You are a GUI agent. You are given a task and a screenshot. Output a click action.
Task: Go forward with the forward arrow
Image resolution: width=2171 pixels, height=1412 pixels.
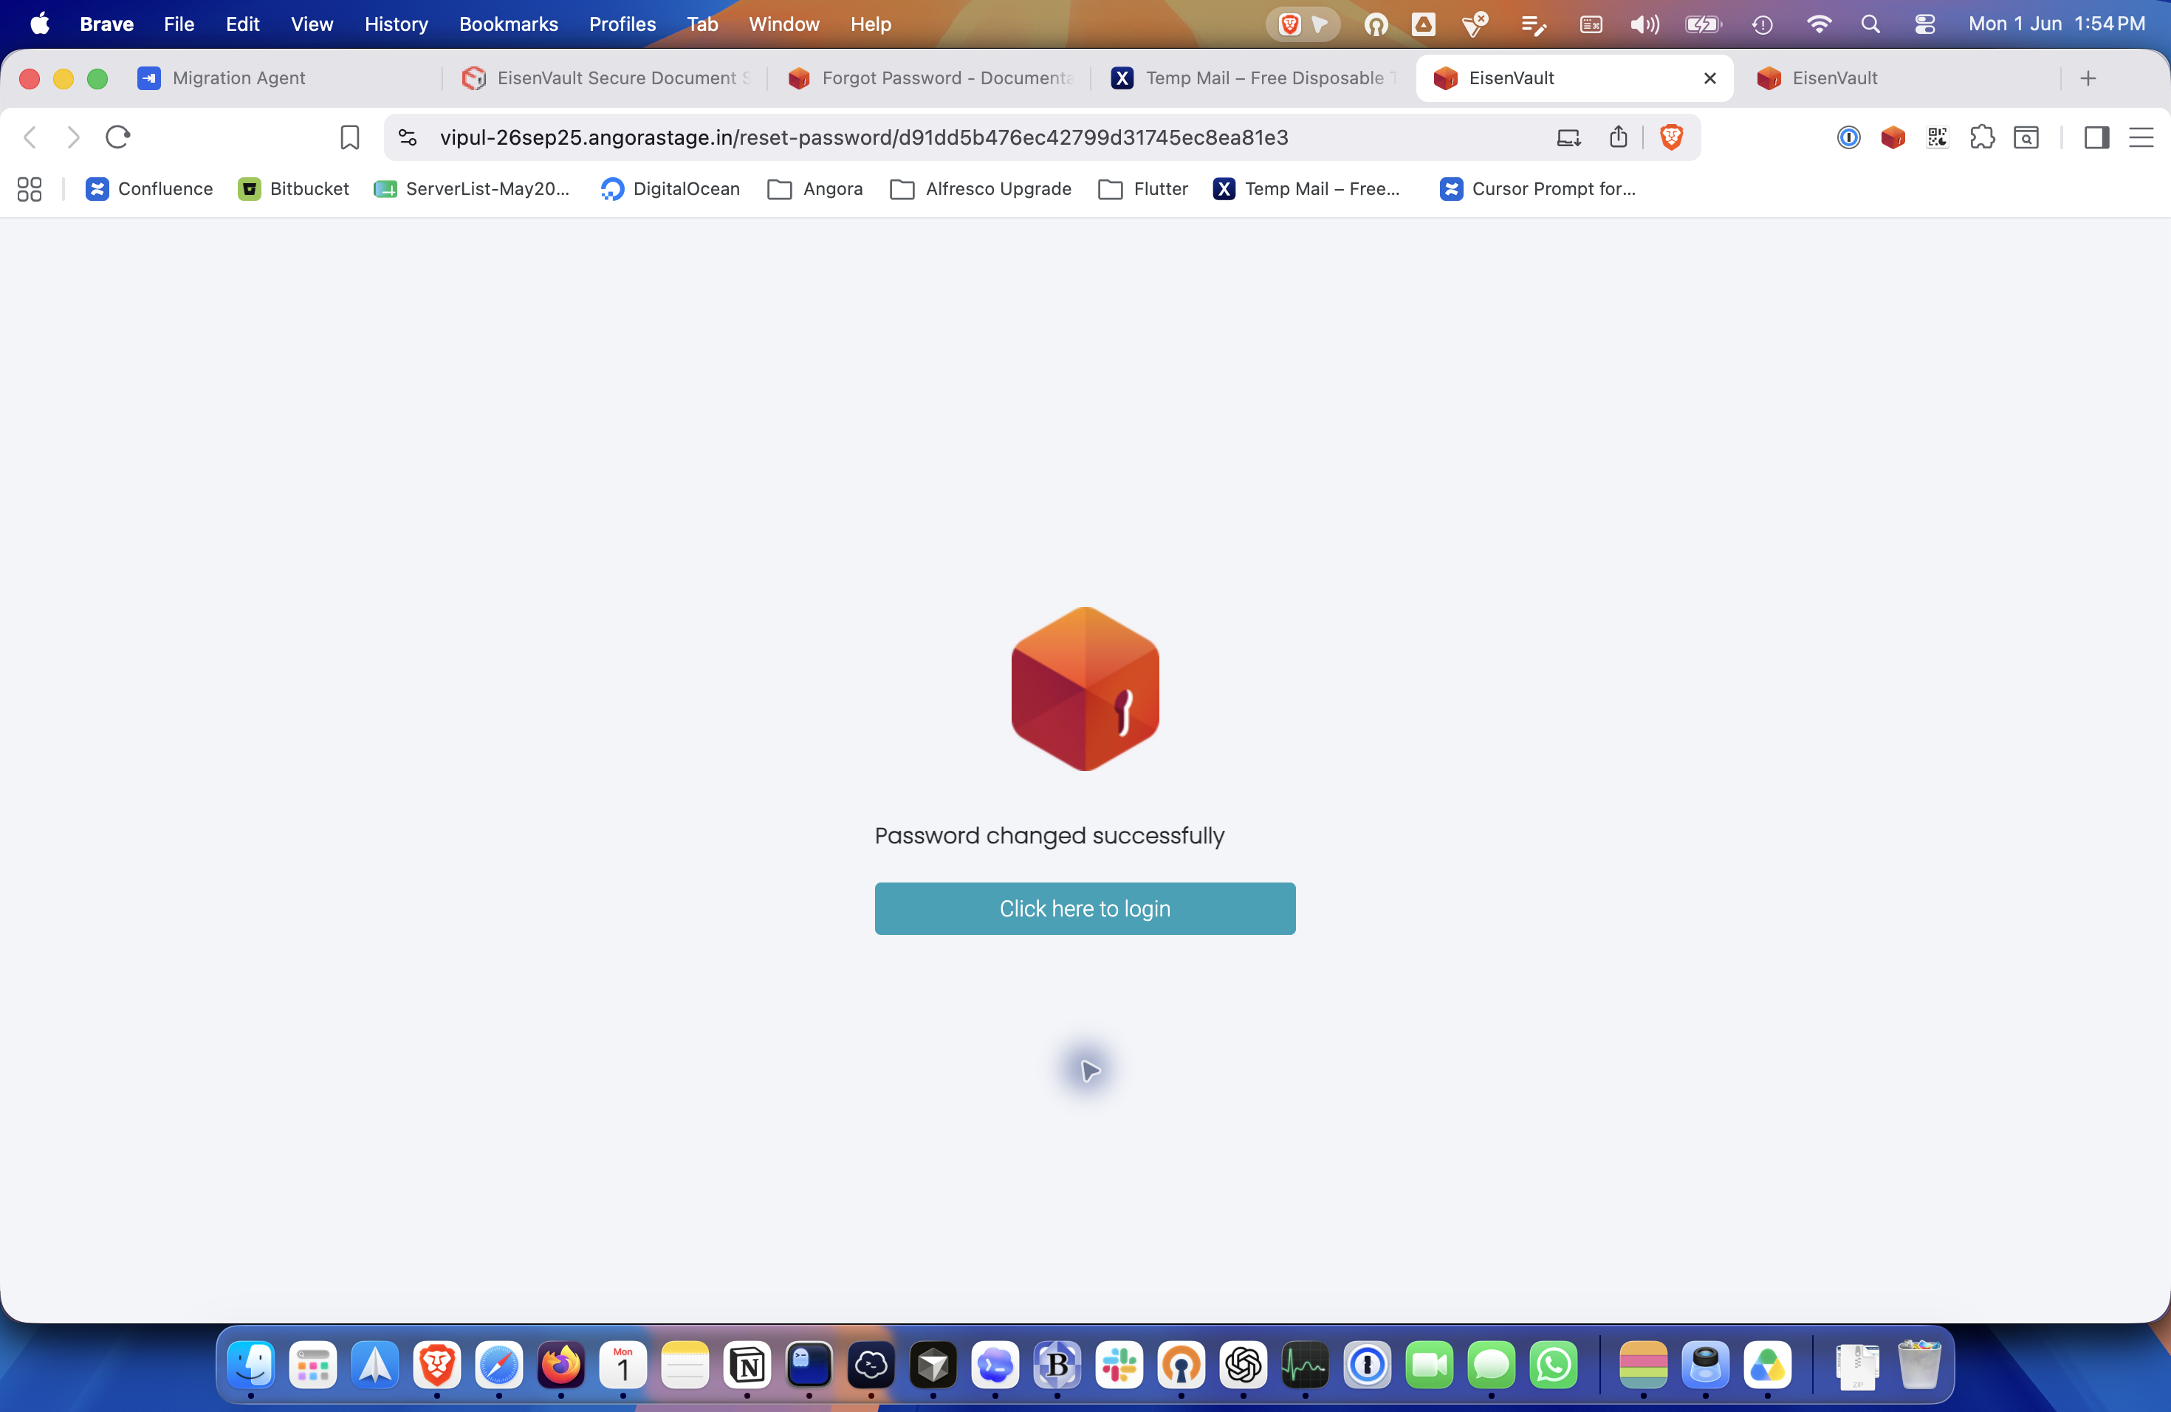[74, 138]
